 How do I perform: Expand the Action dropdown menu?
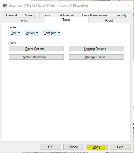[32, 33]
